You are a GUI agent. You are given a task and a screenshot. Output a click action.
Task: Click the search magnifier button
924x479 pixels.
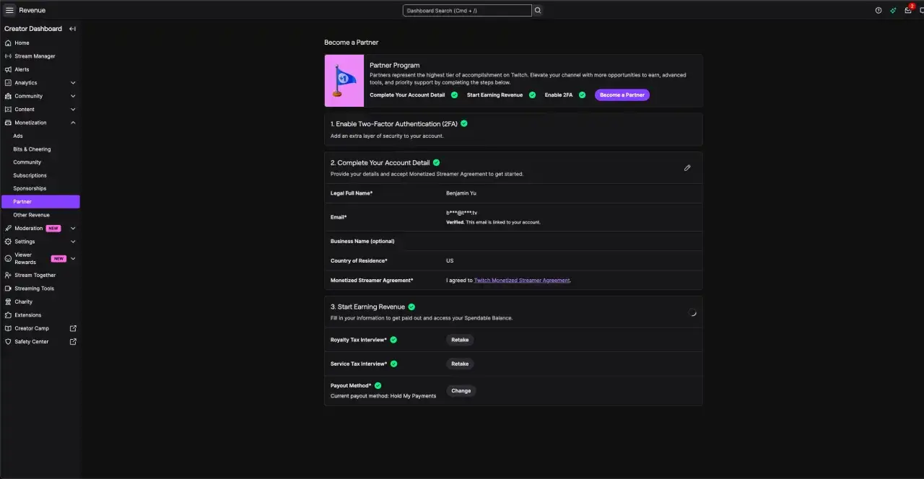click(537, 10)
